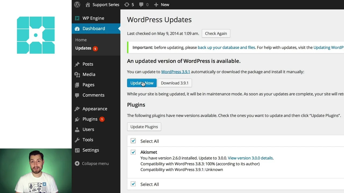Click the Collapse menu arrow icon

pos(77,164)
